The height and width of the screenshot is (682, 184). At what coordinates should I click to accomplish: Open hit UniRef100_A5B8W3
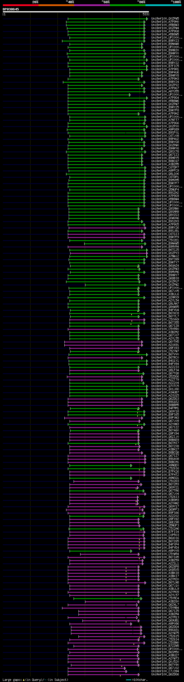[165, 25]
